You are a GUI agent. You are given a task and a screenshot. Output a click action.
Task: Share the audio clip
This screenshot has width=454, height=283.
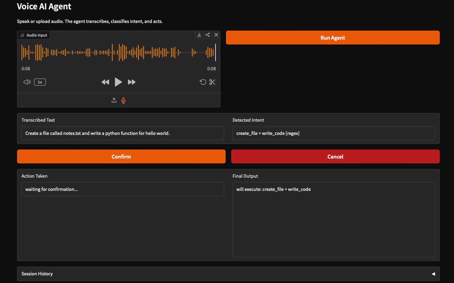click(x=208, y=35)
